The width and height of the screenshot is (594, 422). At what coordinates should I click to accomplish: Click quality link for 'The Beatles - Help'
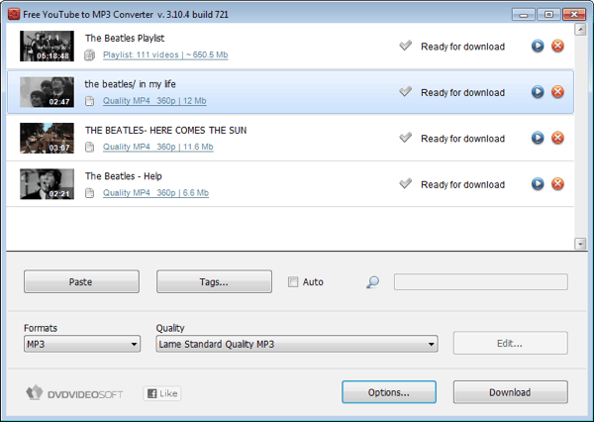155,193
